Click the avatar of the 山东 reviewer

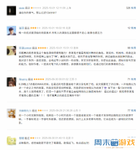click(x=11, y=113)
